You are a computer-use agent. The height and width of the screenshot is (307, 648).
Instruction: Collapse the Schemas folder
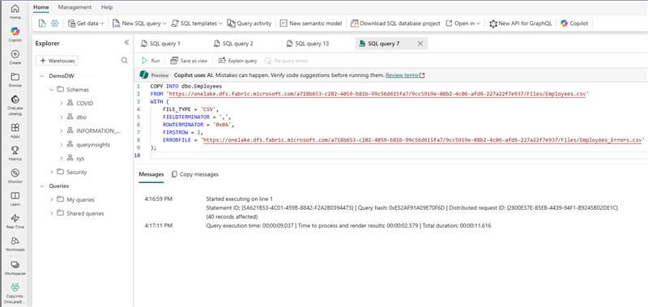[51, 89]
